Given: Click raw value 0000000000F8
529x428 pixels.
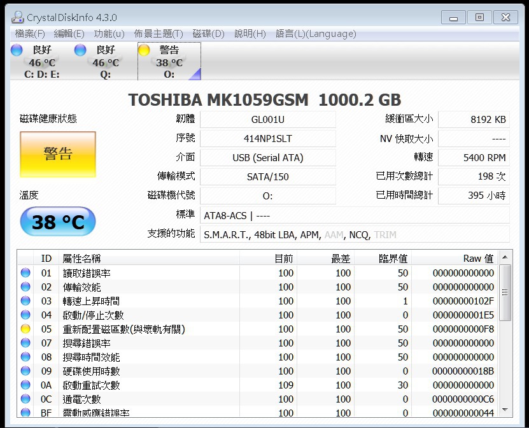Looking at the screenshot, I should click(463, 329).
